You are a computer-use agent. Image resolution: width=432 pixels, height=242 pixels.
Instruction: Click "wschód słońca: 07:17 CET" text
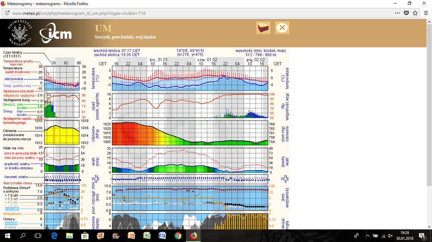(x=117, y=51)
